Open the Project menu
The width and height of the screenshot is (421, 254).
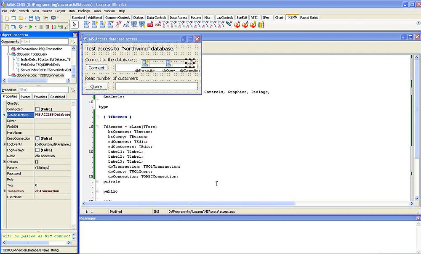click(60, 11)
